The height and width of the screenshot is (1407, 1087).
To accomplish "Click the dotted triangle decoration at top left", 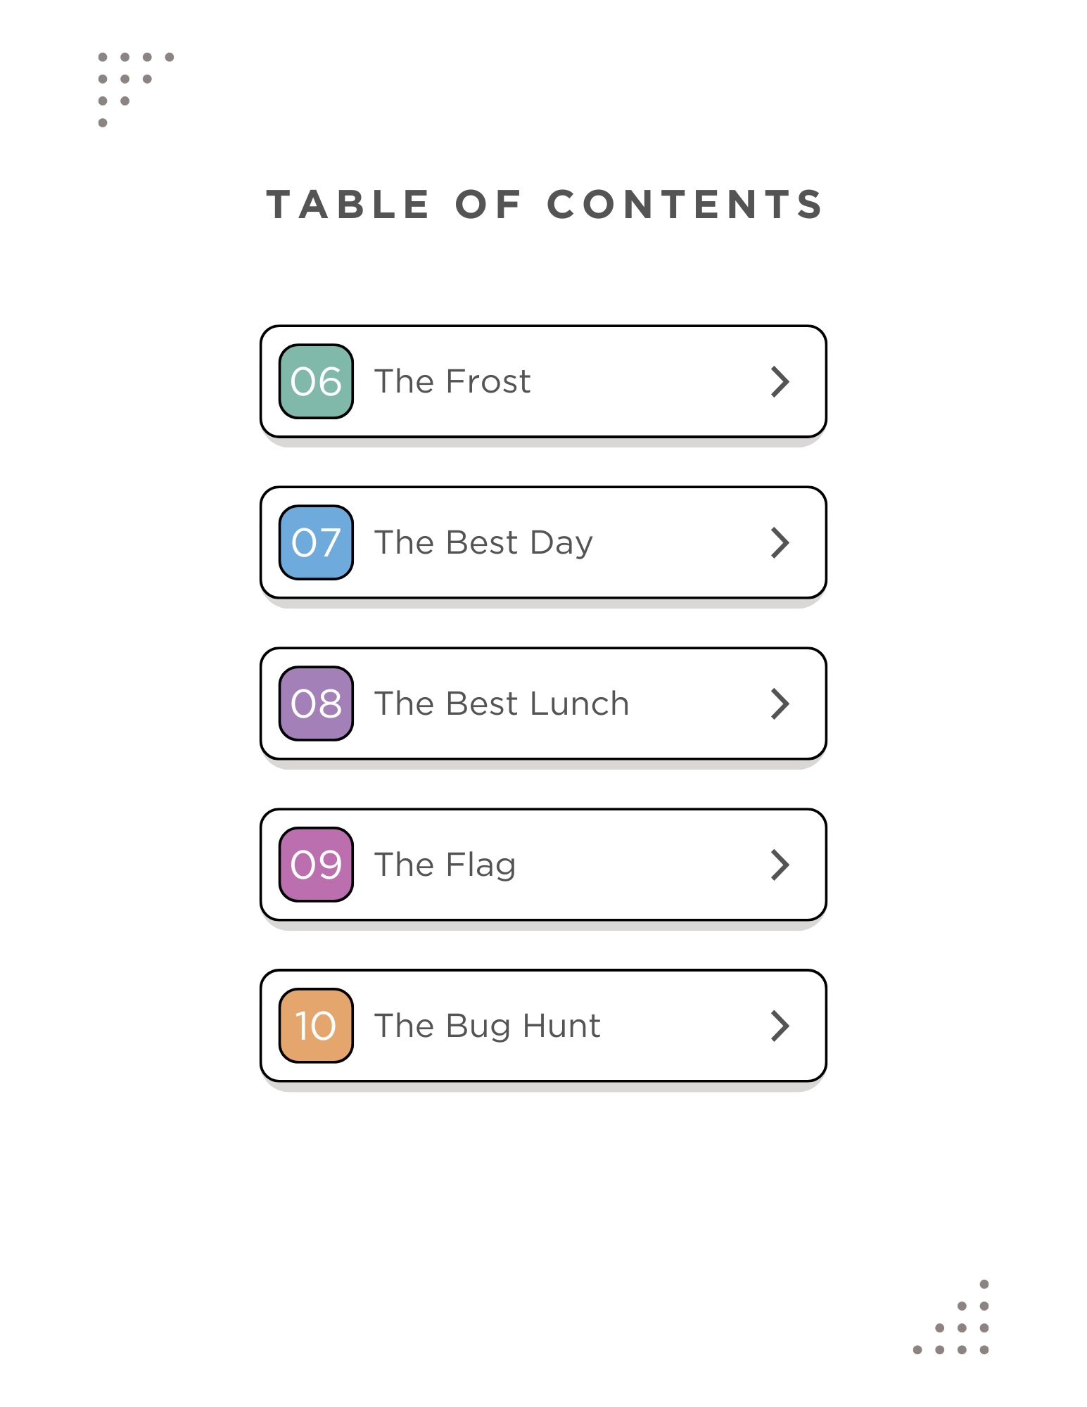I will point(125,79).
